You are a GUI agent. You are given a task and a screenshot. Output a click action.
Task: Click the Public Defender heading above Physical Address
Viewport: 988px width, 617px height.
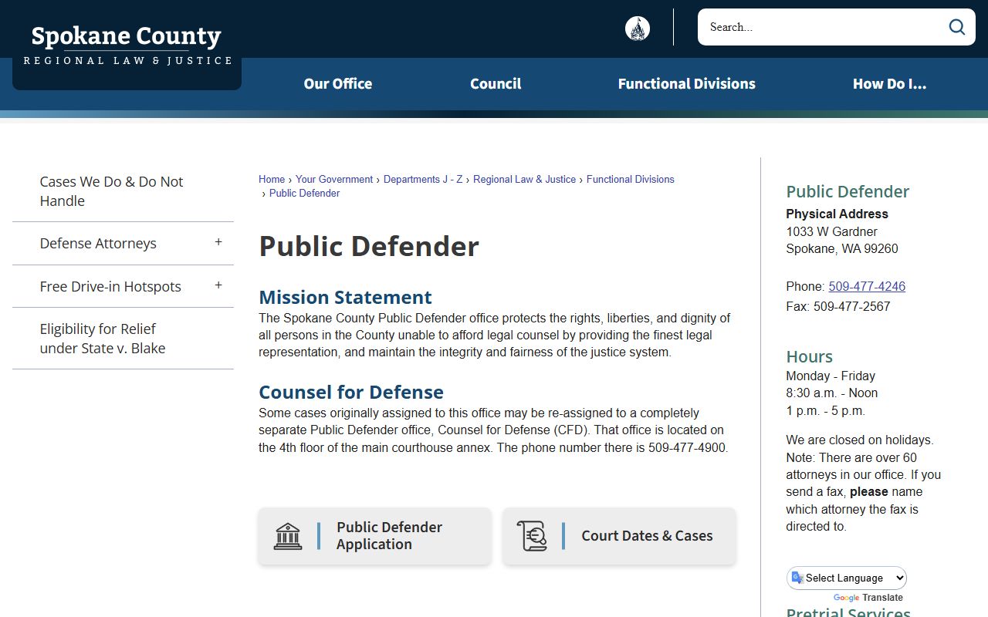point(848,191)
